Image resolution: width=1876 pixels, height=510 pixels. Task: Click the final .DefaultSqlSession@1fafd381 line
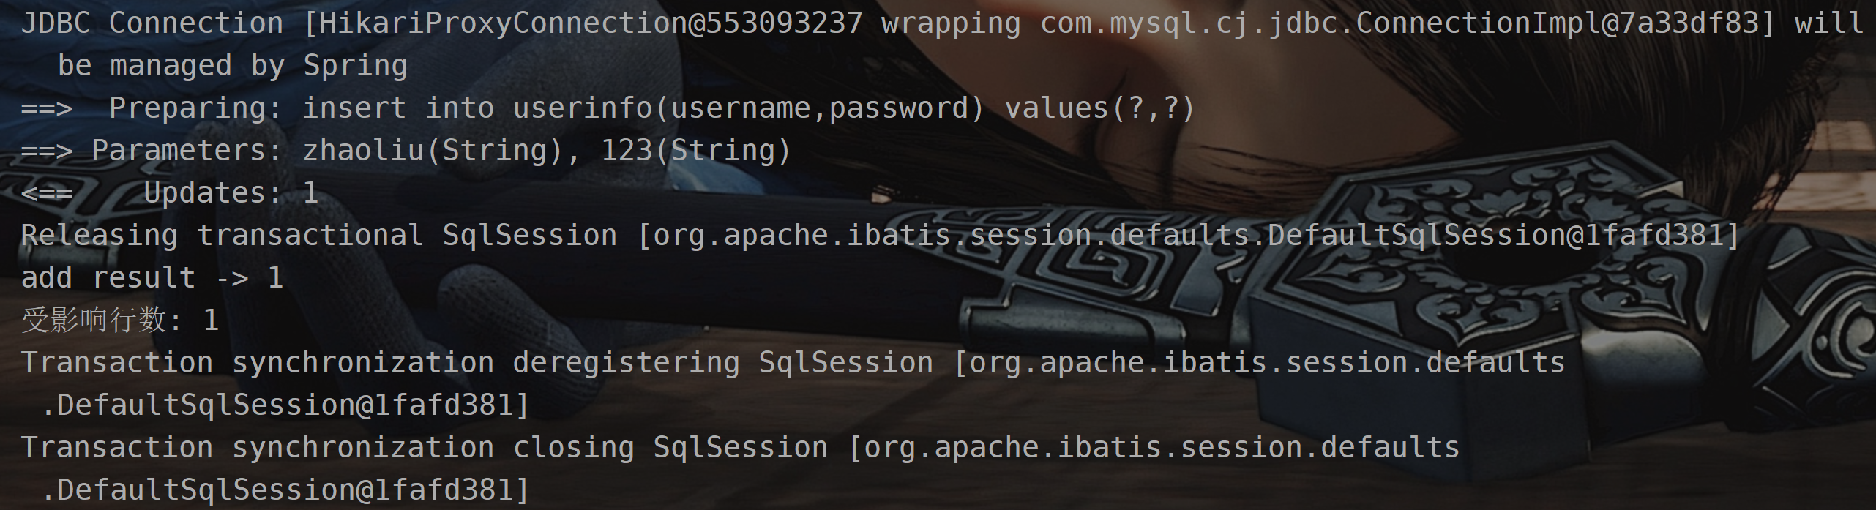coord(285,490)
